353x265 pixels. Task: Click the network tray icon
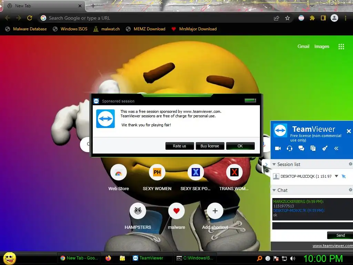(284, 258)
